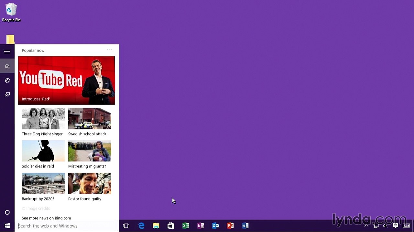Screen dimensions: 414x232
Task: Click the "Mistreating migrants?" headline
Action: click(x=87, y=166)
